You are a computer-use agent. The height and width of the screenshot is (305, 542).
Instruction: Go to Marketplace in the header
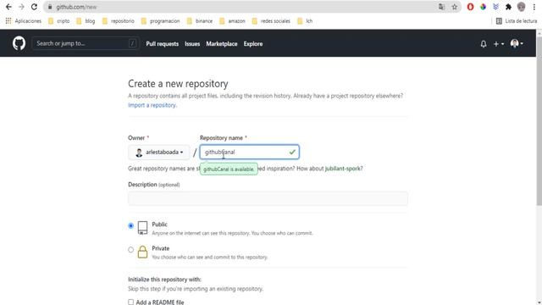tap(222, 44)
